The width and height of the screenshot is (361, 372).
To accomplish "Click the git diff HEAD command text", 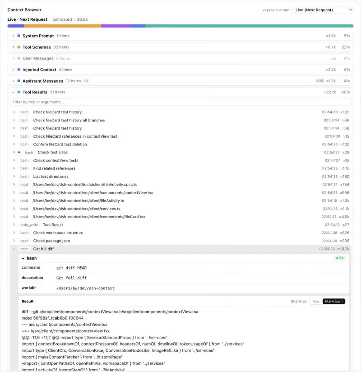I will click(71, 268).
